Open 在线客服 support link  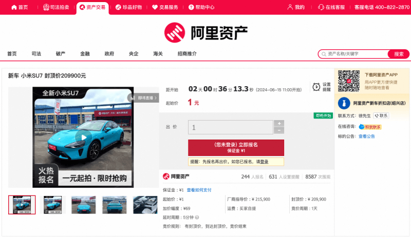click(x=331, y=7)
